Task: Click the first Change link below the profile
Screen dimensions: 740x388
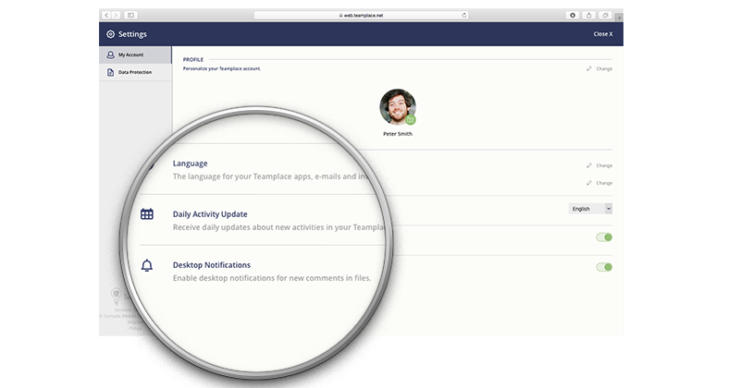Action: [604, 165]
